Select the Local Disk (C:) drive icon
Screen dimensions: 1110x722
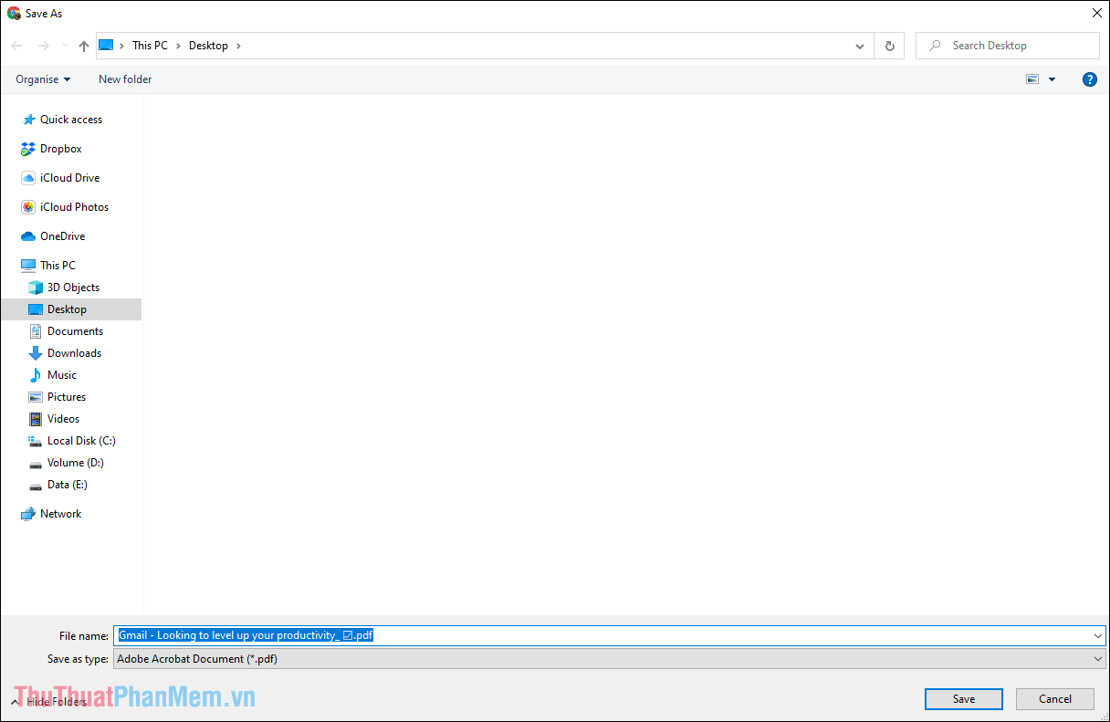36,441
